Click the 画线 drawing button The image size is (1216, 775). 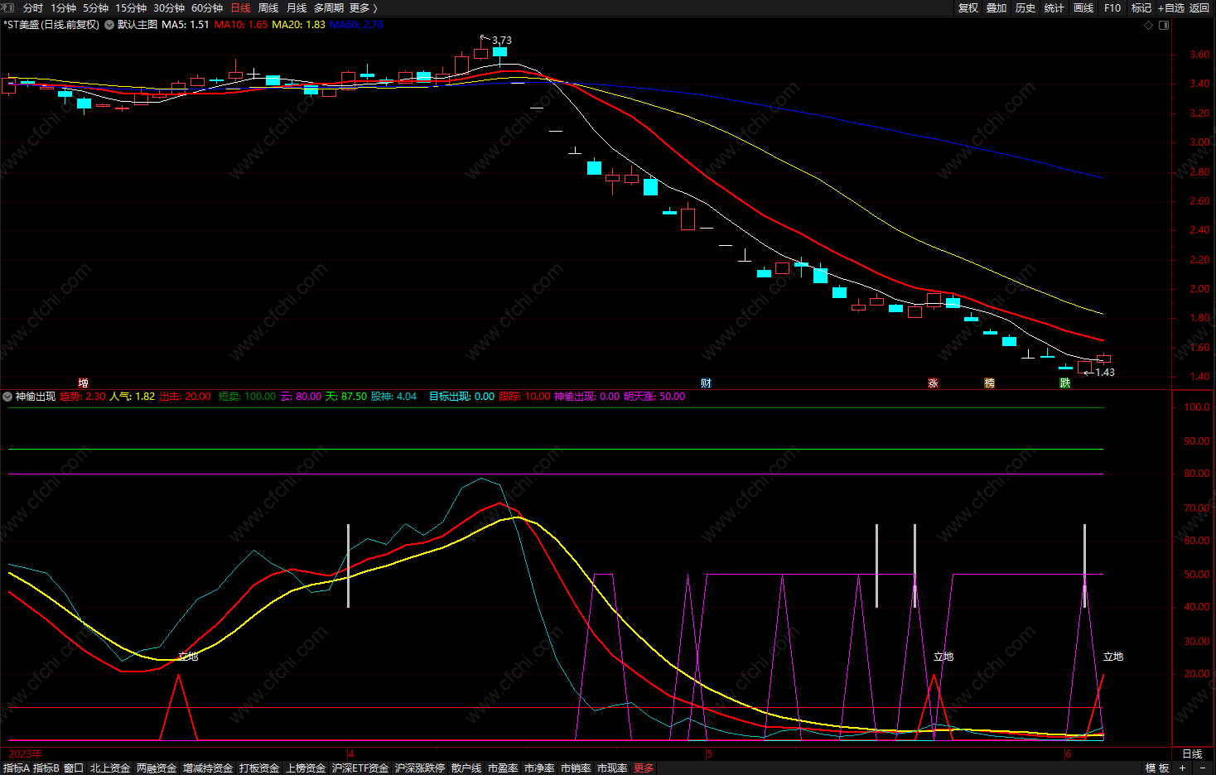(1083, 7)
